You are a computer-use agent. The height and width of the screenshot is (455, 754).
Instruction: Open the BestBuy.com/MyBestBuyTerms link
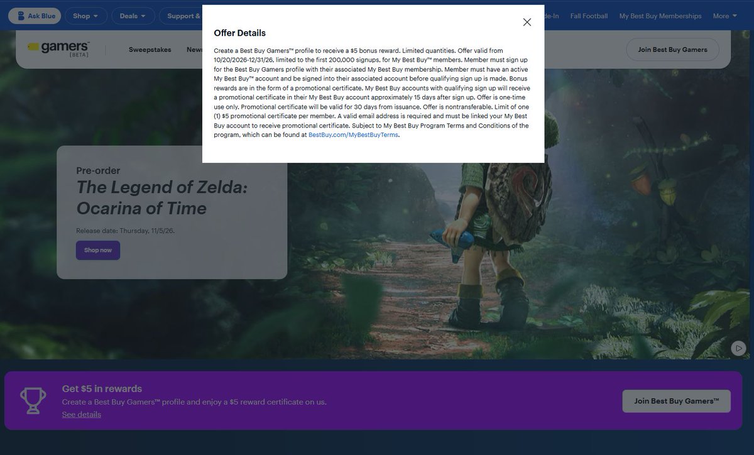point(353,134)
